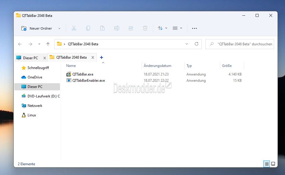Expand the Neuer Ordner dropdown arrow

(x=59, y=28)
